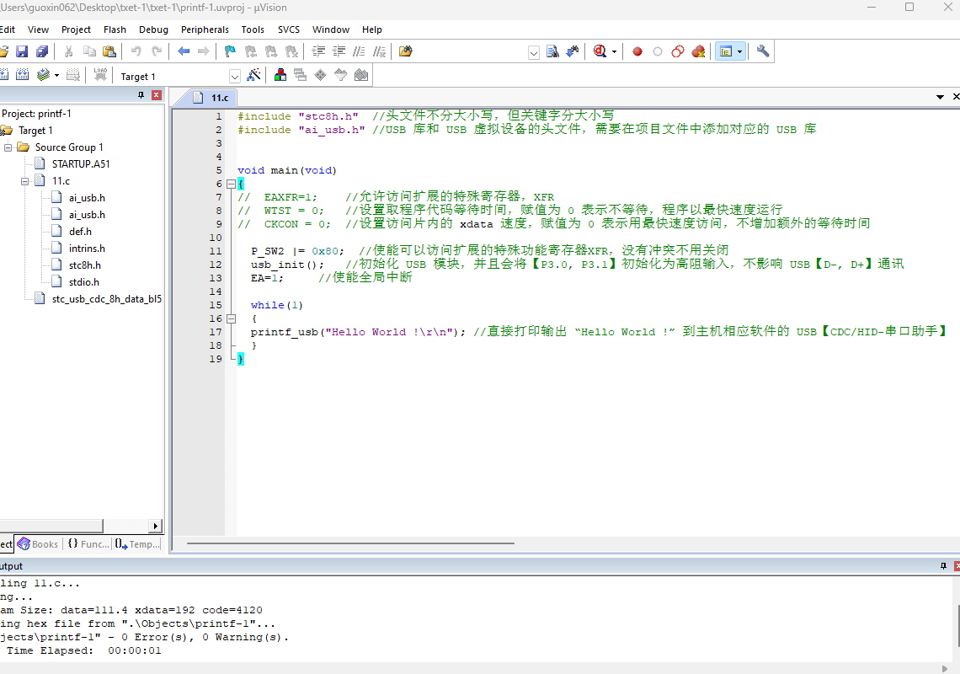
Task: Click the Kill All Breakpoints icon
Action: point(698,51)
